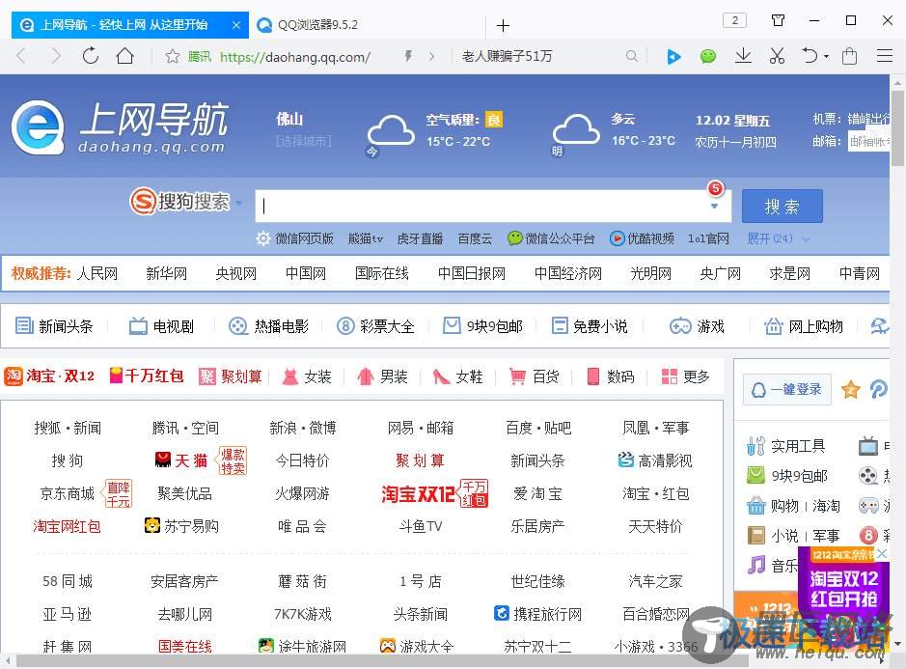Open the 数码 digital category
The width and height of the screenshot is (906, 669).
click(611, 376)
